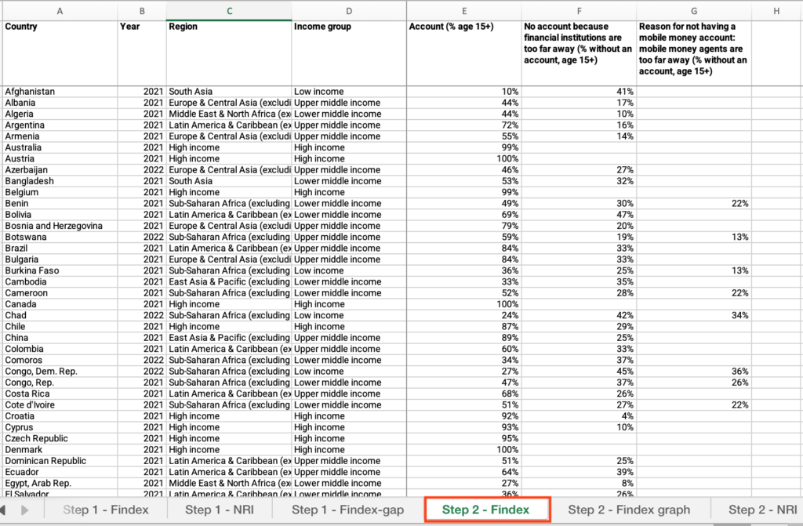Select the "Burkina Faso" cell

[x=60, y=271]
